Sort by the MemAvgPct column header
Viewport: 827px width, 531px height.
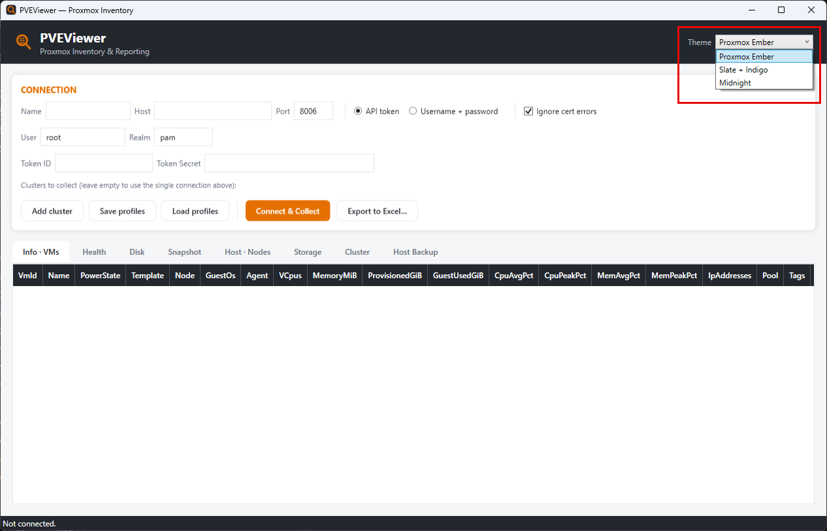pos(619,276)
